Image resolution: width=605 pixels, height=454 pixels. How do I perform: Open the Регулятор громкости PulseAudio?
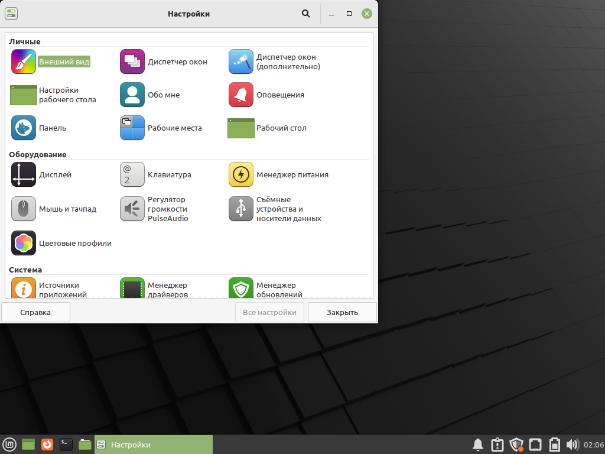coord(167,209)
